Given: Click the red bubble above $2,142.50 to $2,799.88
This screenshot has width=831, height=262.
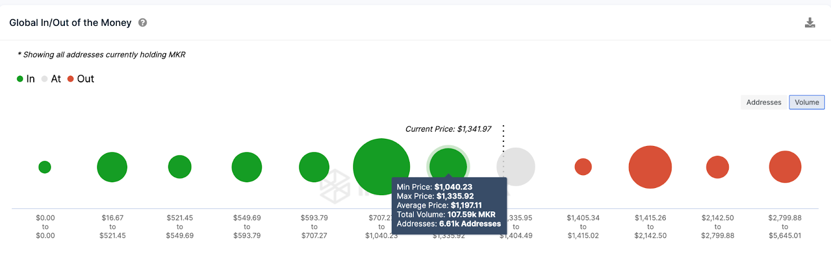Looking at the screenshot, I should 718,167.
